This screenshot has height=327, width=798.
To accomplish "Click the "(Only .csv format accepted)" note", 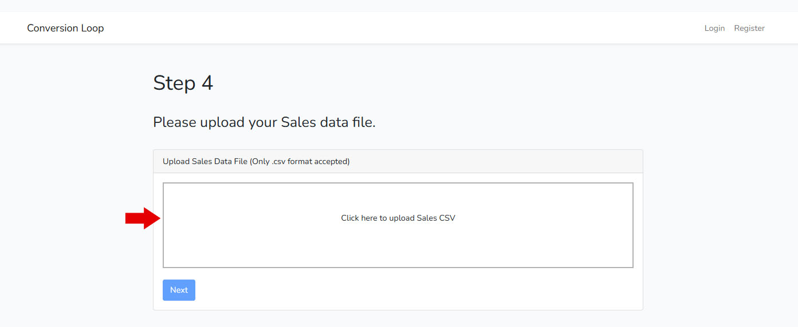I will [300, 162].
